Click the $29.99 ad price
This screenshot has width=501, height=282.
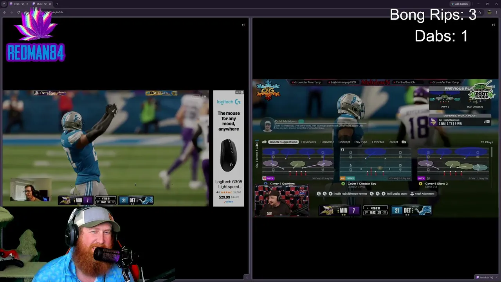(224, 197)
